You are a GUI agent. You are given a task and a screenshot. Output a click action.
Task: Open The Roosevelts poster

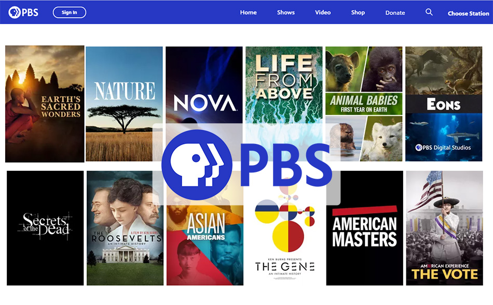tap(125, 228)
